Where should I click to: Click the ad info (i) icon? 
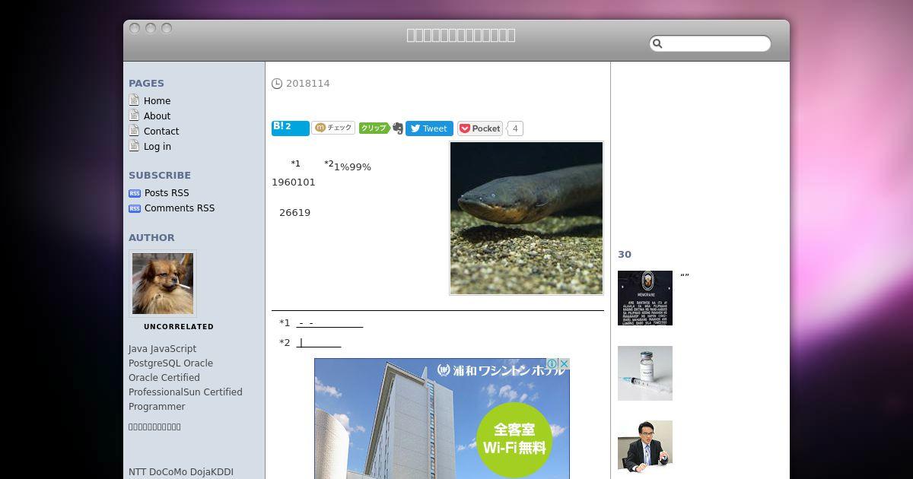tap(553, 363)
